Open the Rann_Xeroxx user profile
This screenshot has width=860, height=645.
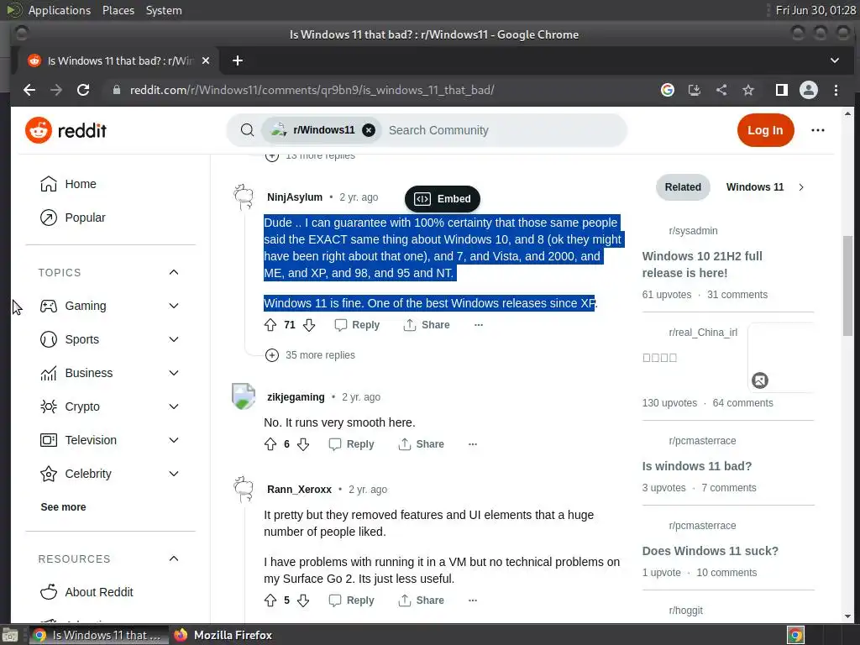[299, 490]
